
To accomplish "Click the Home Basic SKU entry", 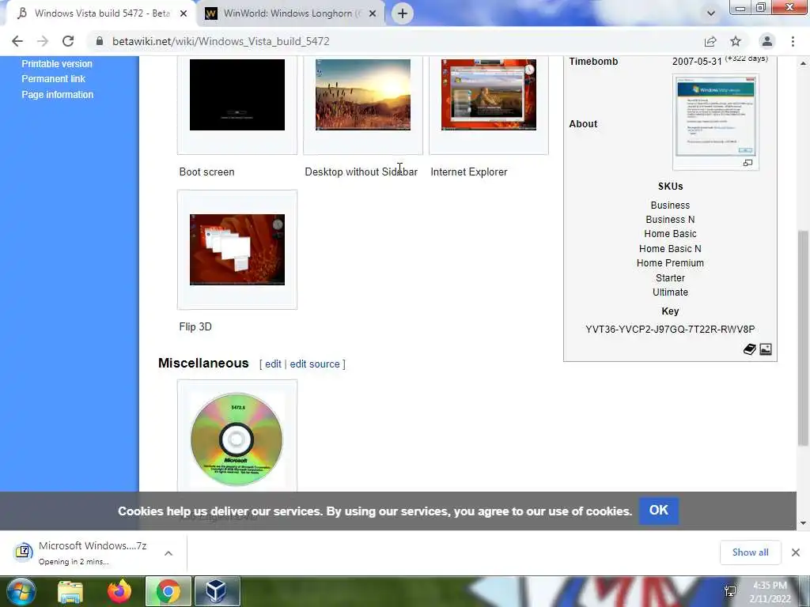I will (670, 234).
